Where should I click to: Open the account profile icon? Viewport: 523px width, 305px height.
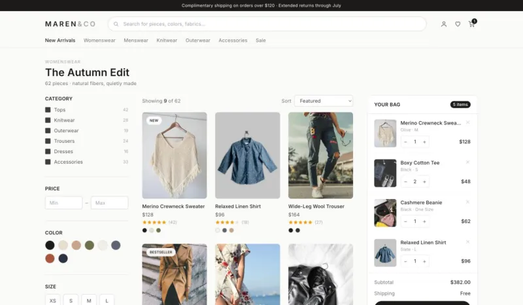coord(444,24)
